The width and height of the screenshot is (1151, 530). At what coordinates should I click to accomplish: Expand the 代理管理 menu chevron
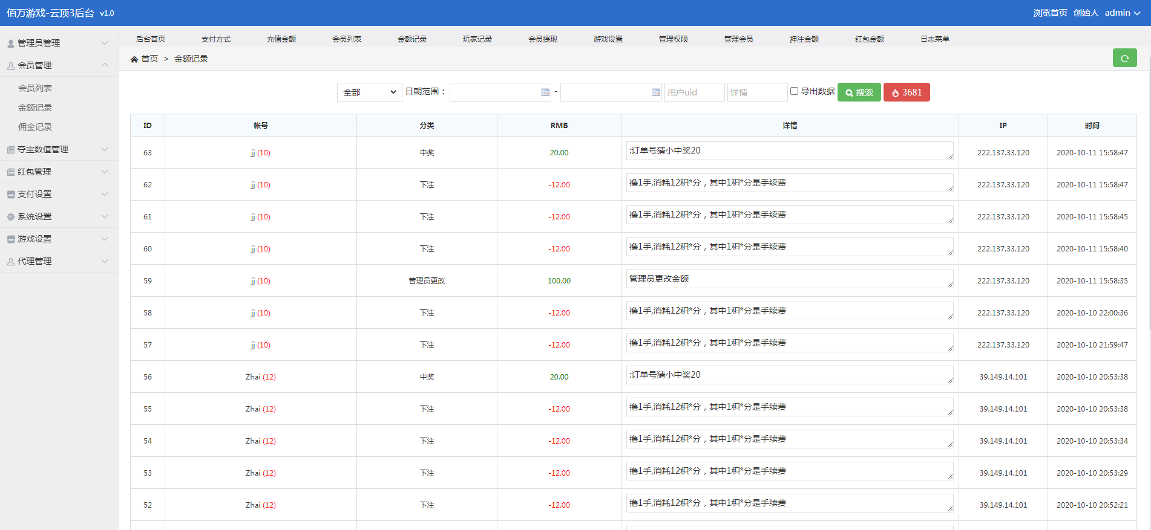tap(105, 261)
